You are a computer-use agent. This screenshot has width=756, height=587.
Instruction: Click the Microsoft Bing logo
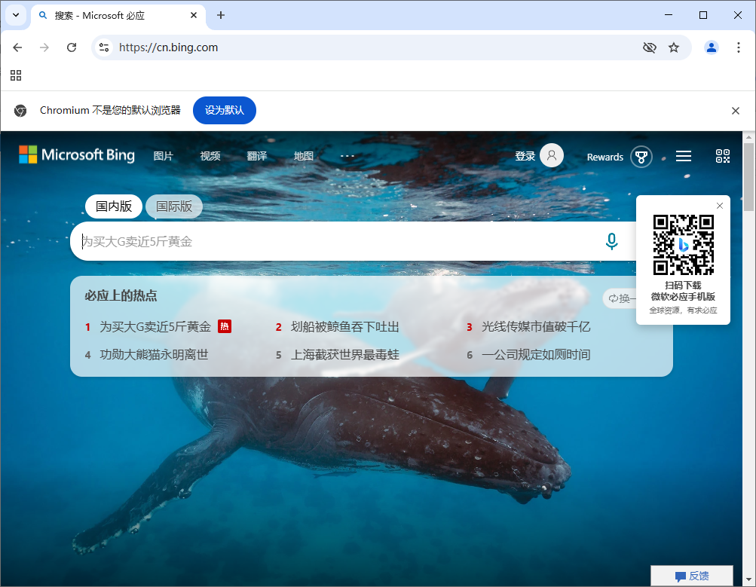(76, 155)
